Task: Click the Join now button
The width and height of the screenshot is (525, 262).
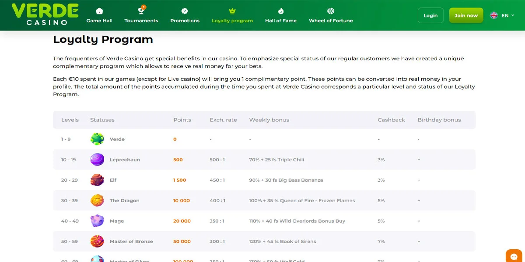Action: click(466, 15)
